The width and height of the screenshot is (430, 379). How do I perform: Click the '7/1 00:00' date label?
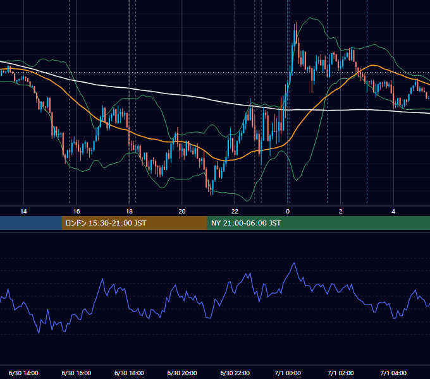(288, 373)
